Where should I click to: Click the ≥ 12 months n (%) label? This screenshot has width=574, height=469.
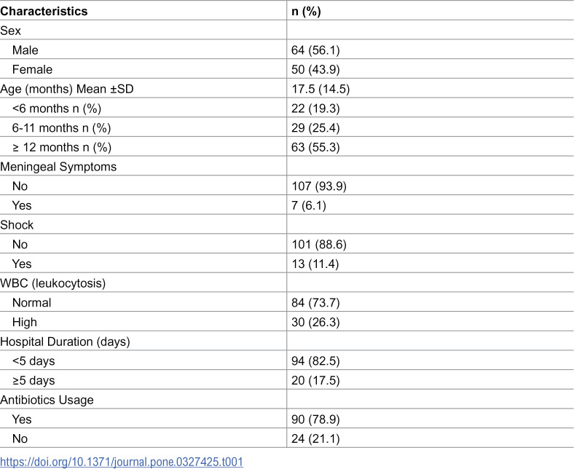click(62, 147)
